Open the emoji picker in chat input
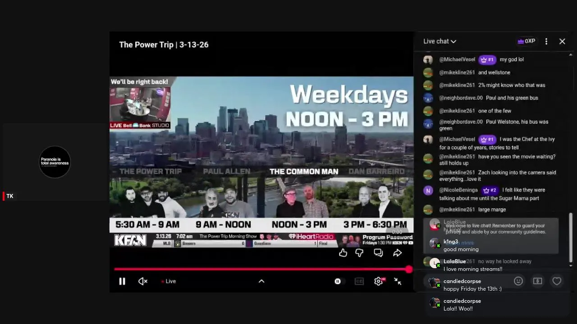Image resolution: width=577 pixels, height=324 pixels. (518, 281)
